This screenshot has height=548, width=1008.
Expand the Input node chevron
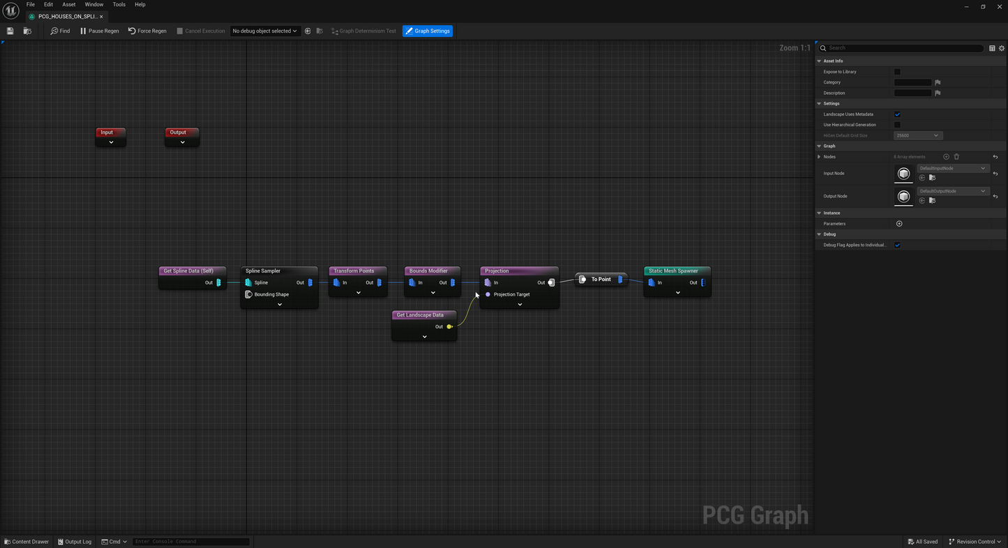(x=111, y=142)
